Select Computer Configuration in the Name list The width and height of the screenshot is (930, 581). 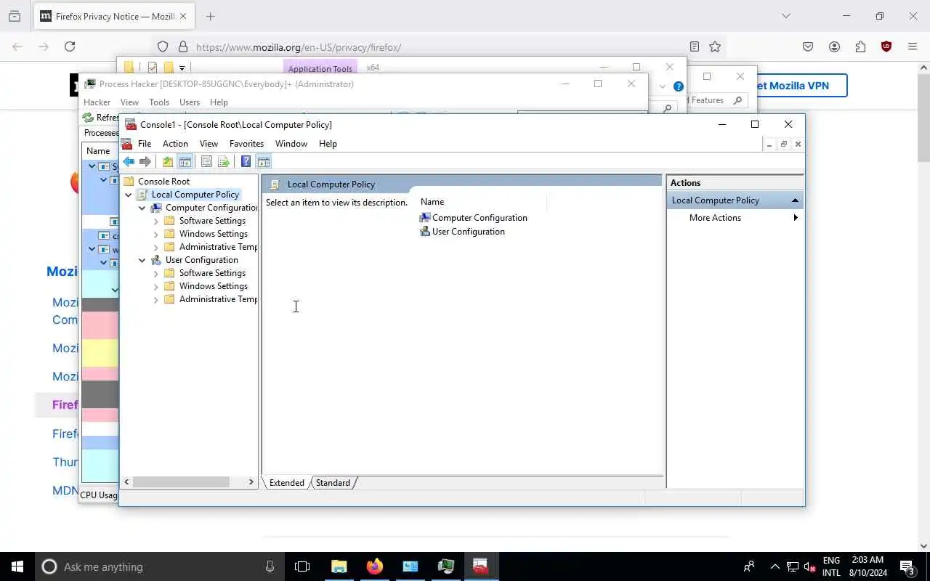click(474, 218)
